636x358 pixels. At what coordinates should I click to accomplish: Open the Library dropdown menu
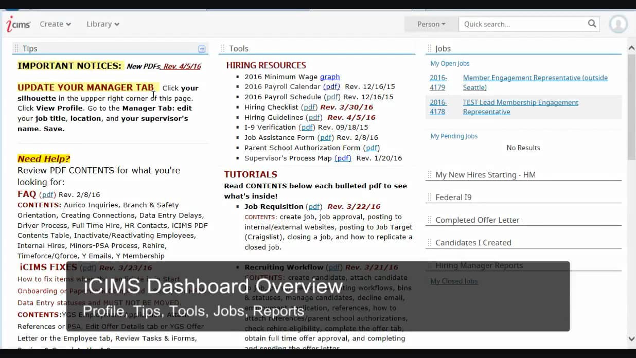103,24
